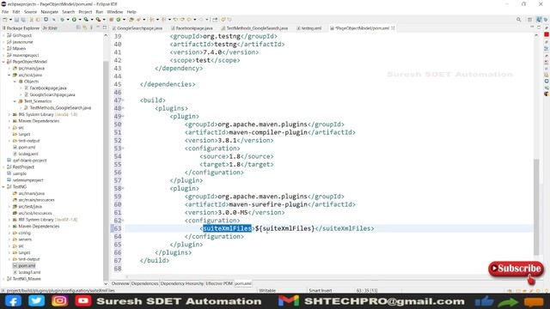Screen dimensions: 550x309
Task: Collapse the Test_Scenarios package node
Action: click(x=15, y=101)
